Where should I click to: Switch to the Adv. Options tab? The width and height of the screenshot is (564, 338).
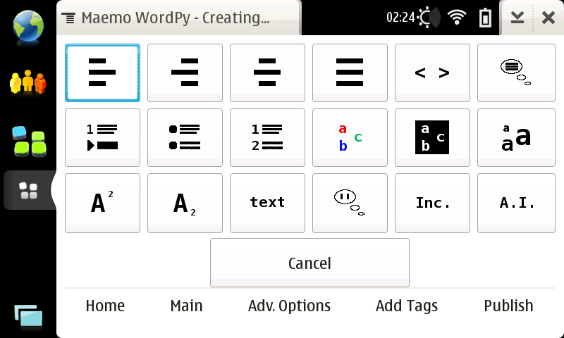point(289,306)
